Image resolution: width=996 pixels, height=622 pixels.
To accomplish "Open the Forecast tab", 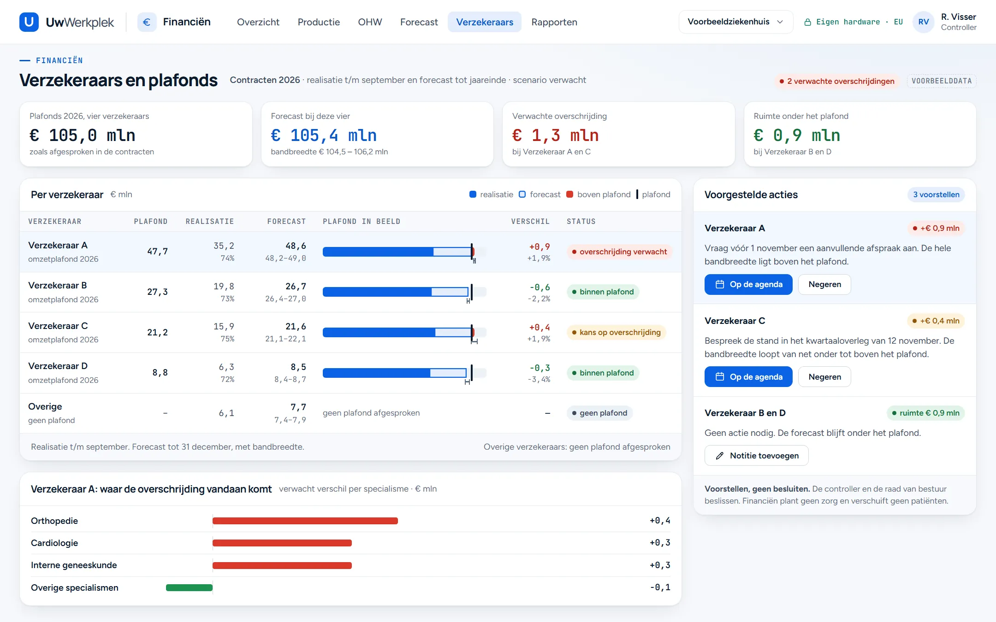I will (x=419, y=22).
